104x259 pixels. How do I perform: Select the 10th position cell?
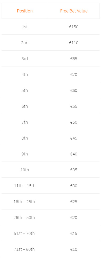point(25,170)
